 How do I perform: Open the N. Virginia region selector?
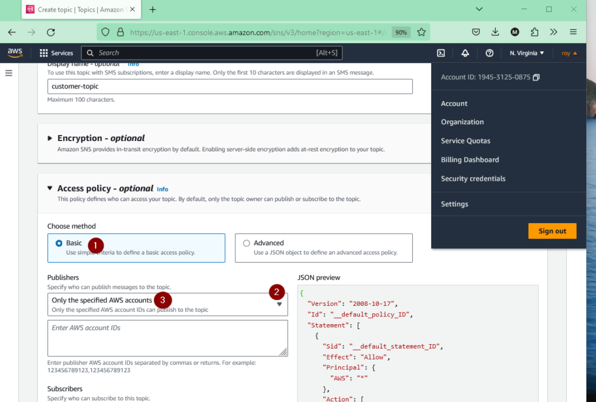tap(525, 53)
